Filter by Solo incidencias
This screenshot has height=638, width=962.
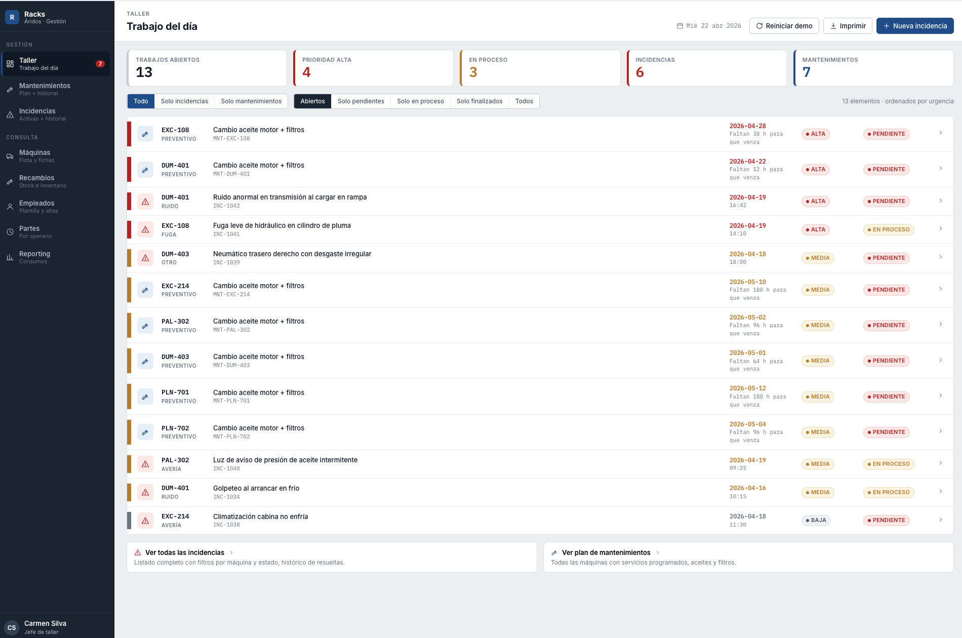pyautogui.click(x=184, y=101)
